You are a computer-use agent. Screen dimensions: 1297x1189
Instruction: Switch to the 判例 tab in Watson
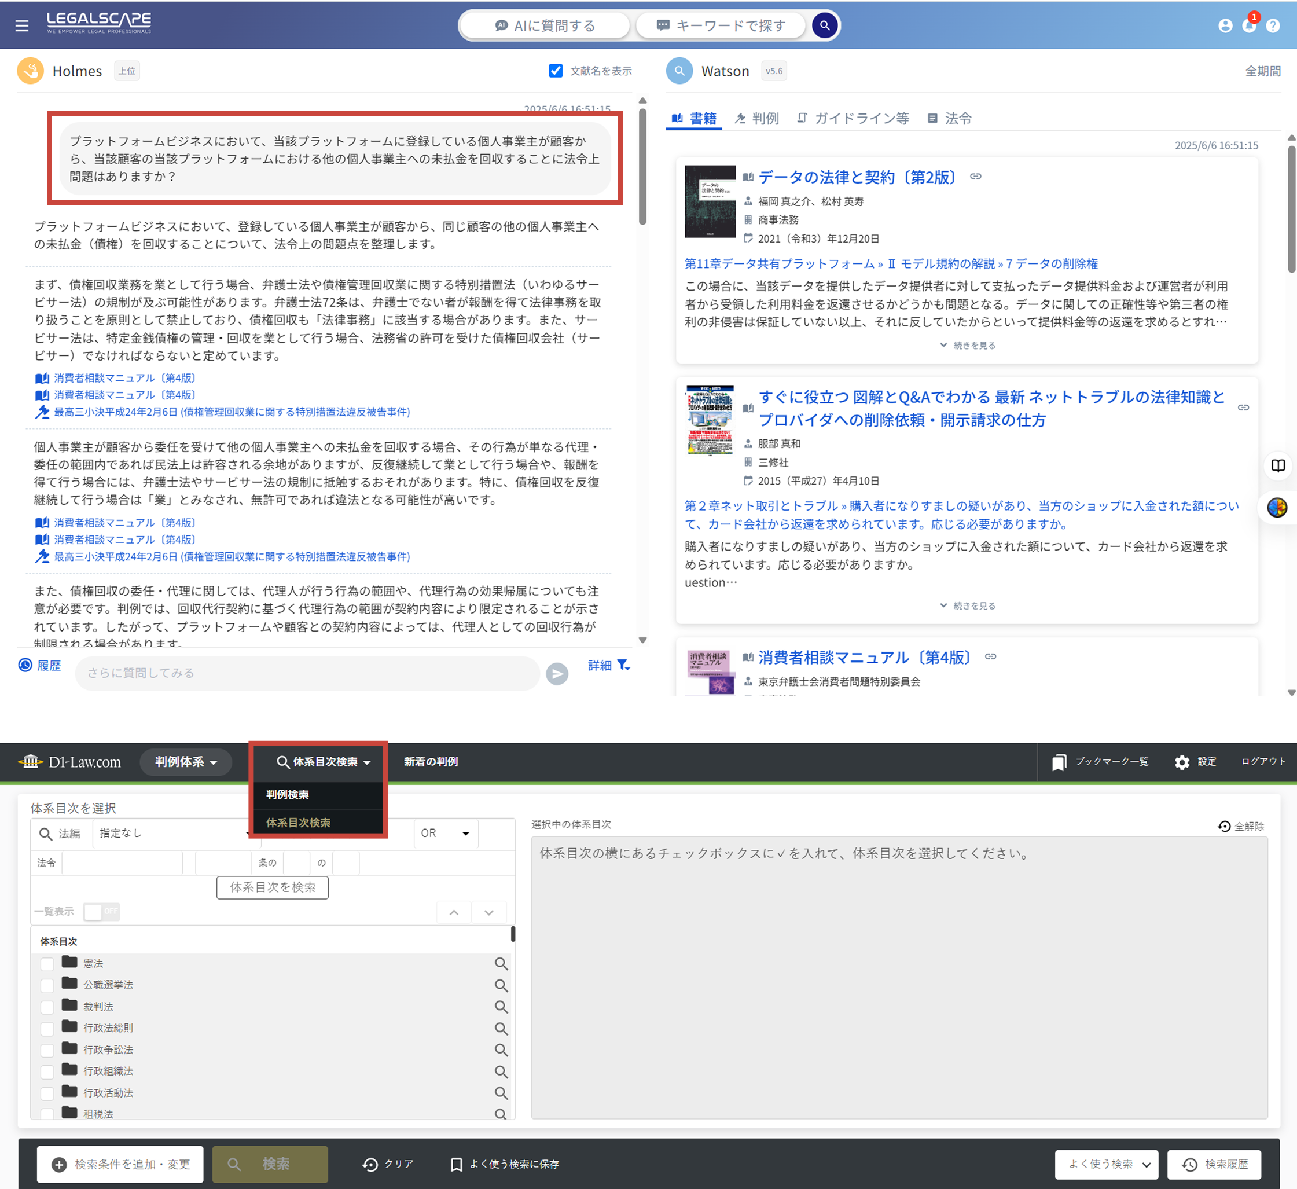coord(757,119)
